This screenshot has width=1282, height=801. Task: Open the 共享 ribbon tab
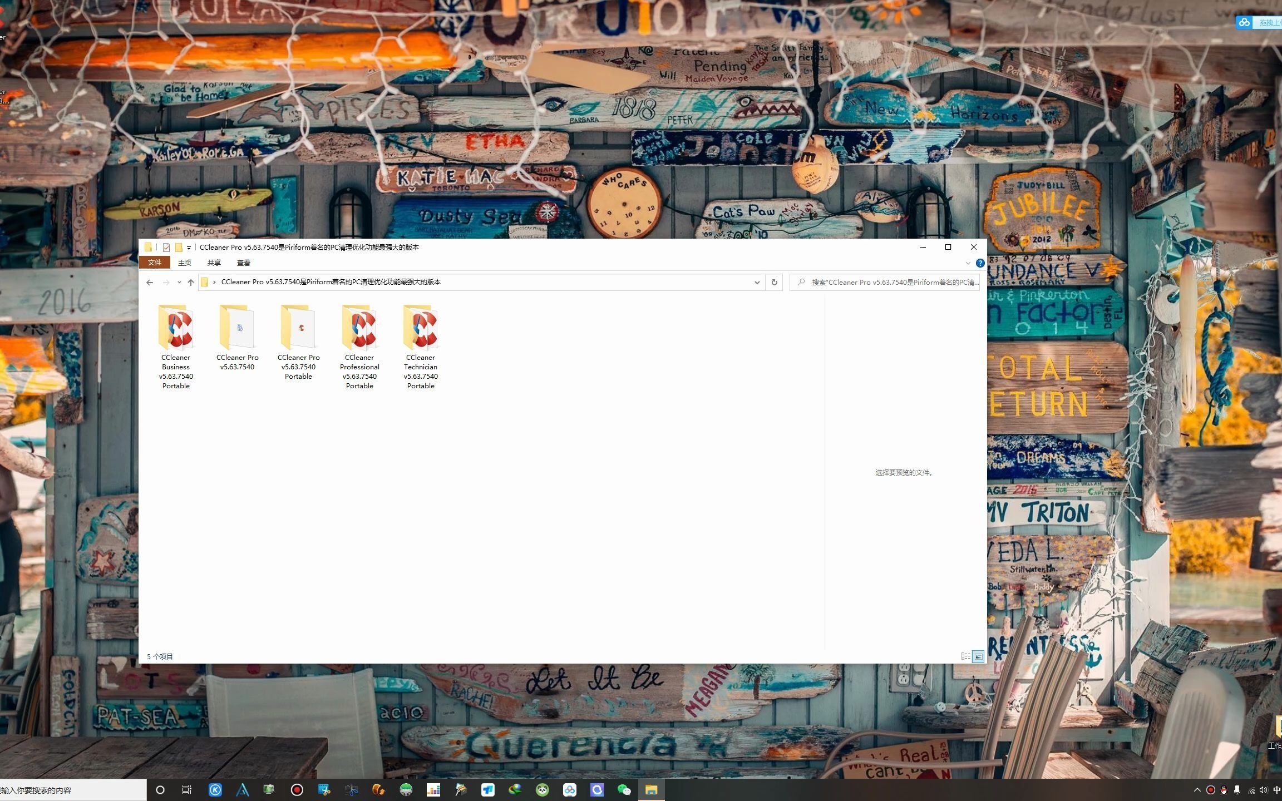point(214,263)
